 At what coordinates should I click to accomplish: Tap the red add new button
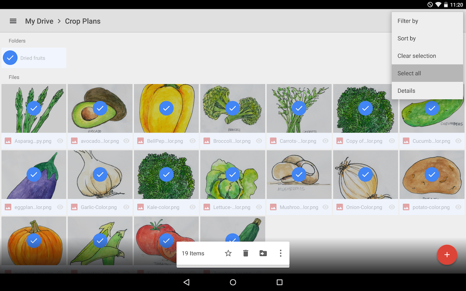(x=447, y=255)
